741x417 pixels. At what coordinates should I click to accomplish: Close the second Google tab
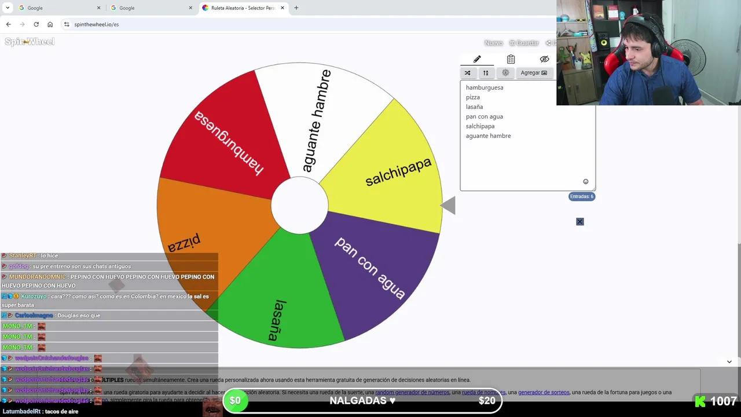pos(190,8)
